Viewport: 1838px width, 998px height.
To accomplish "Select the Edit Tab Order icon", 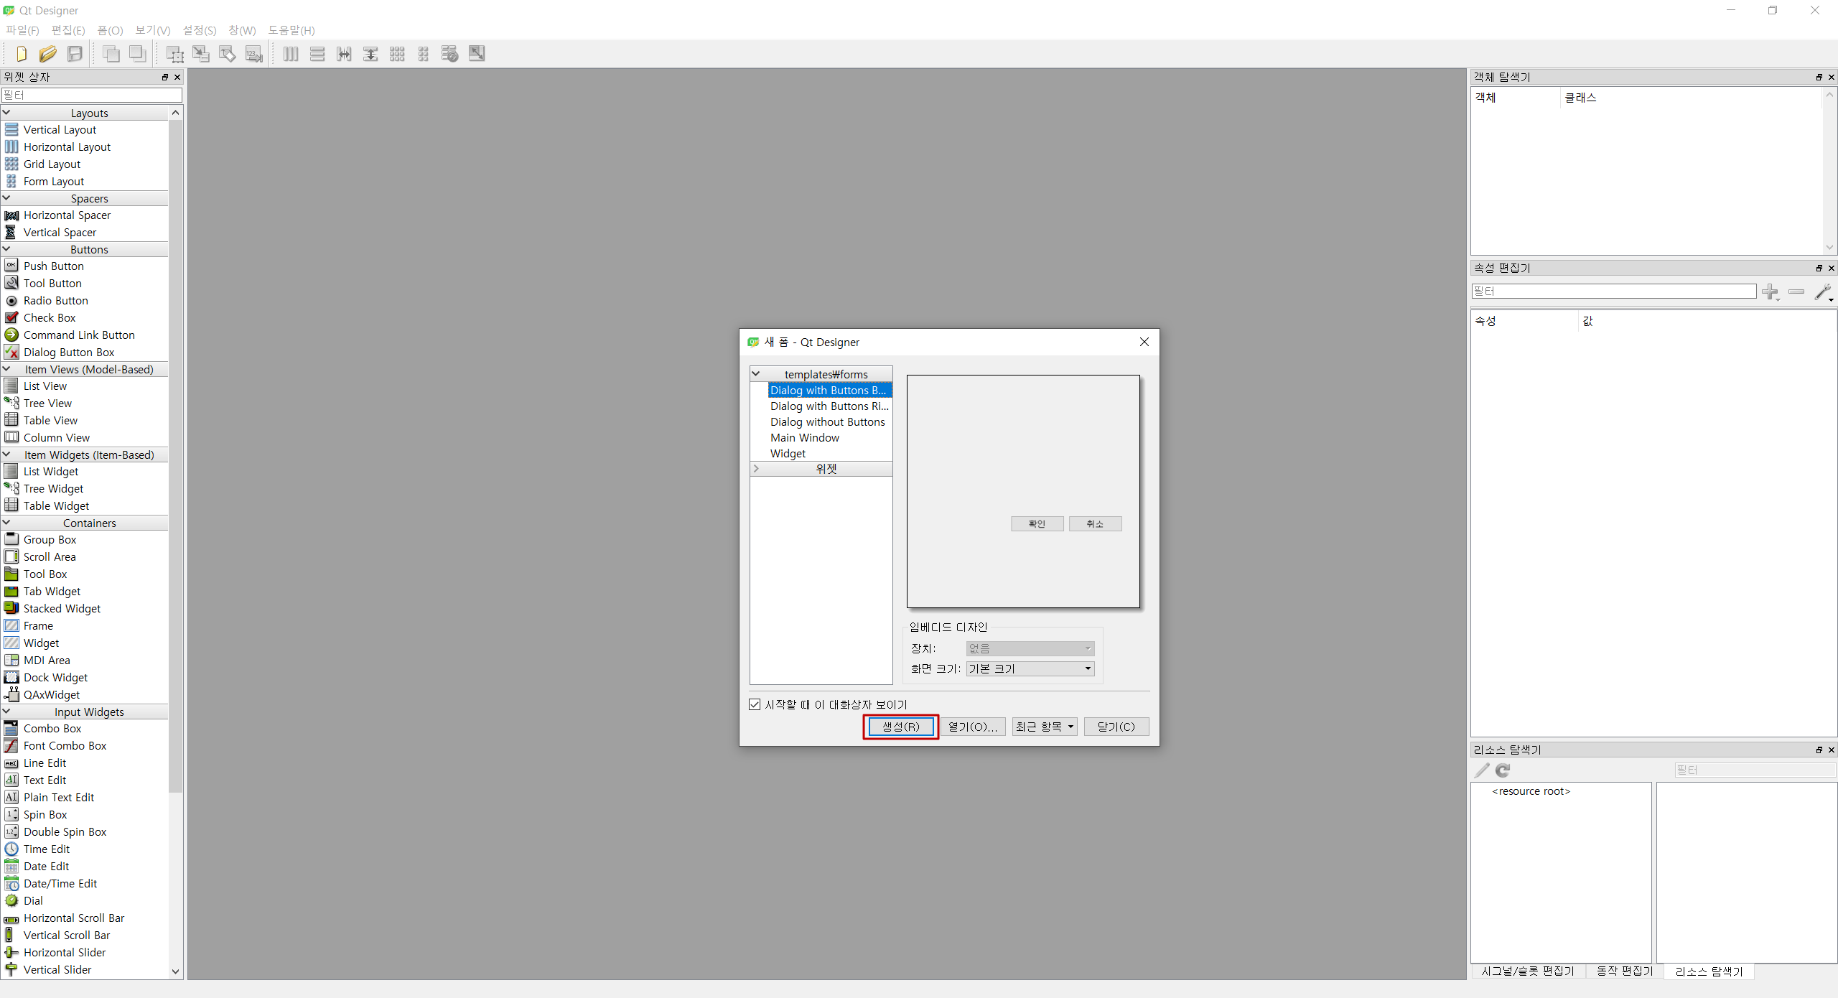I will 254,54.
